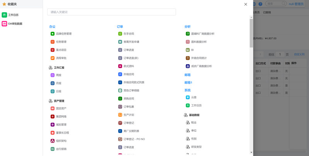309x156 pixels.
Task: Select the 工作汇报 group header
Action: 56,68
